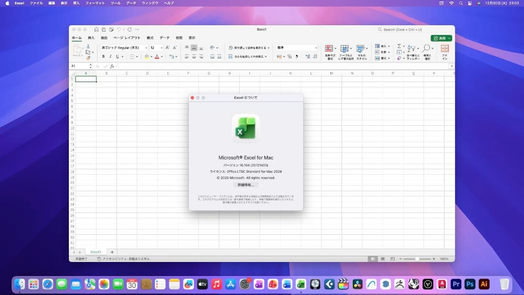Apply underline to selected cell

(118, 56)
